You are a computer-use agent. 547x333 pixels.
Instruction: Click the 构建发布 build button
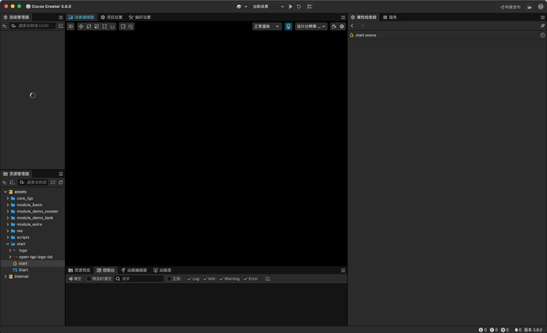pos(511,7)
